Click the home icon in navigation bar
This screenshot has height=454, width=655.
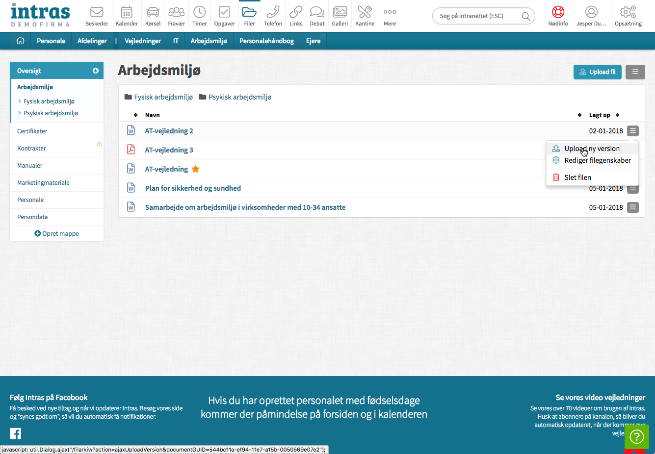(x=20, y=41)
